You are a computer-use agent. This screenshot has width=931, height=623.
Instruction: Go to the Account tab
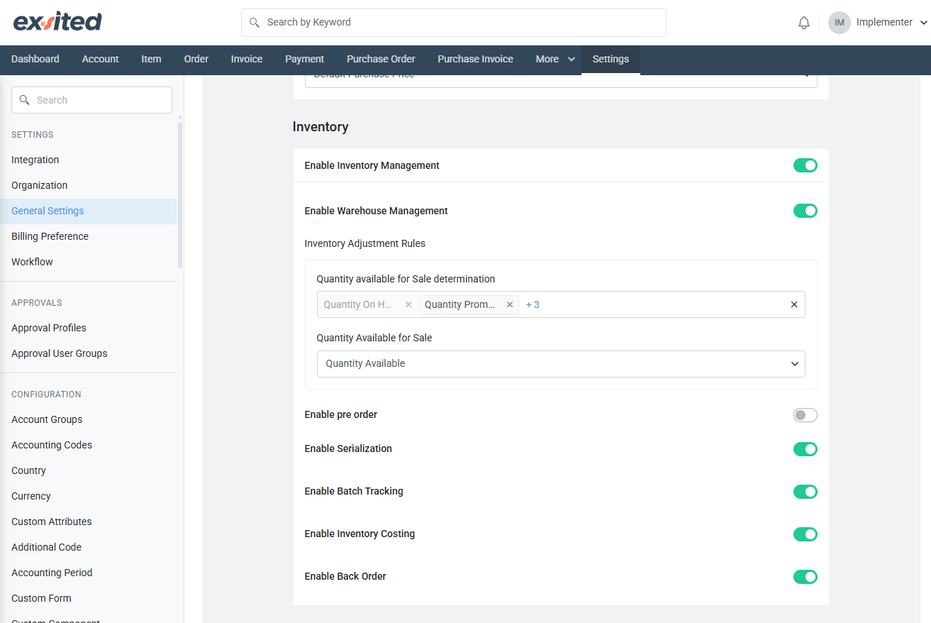click(100, 60)
